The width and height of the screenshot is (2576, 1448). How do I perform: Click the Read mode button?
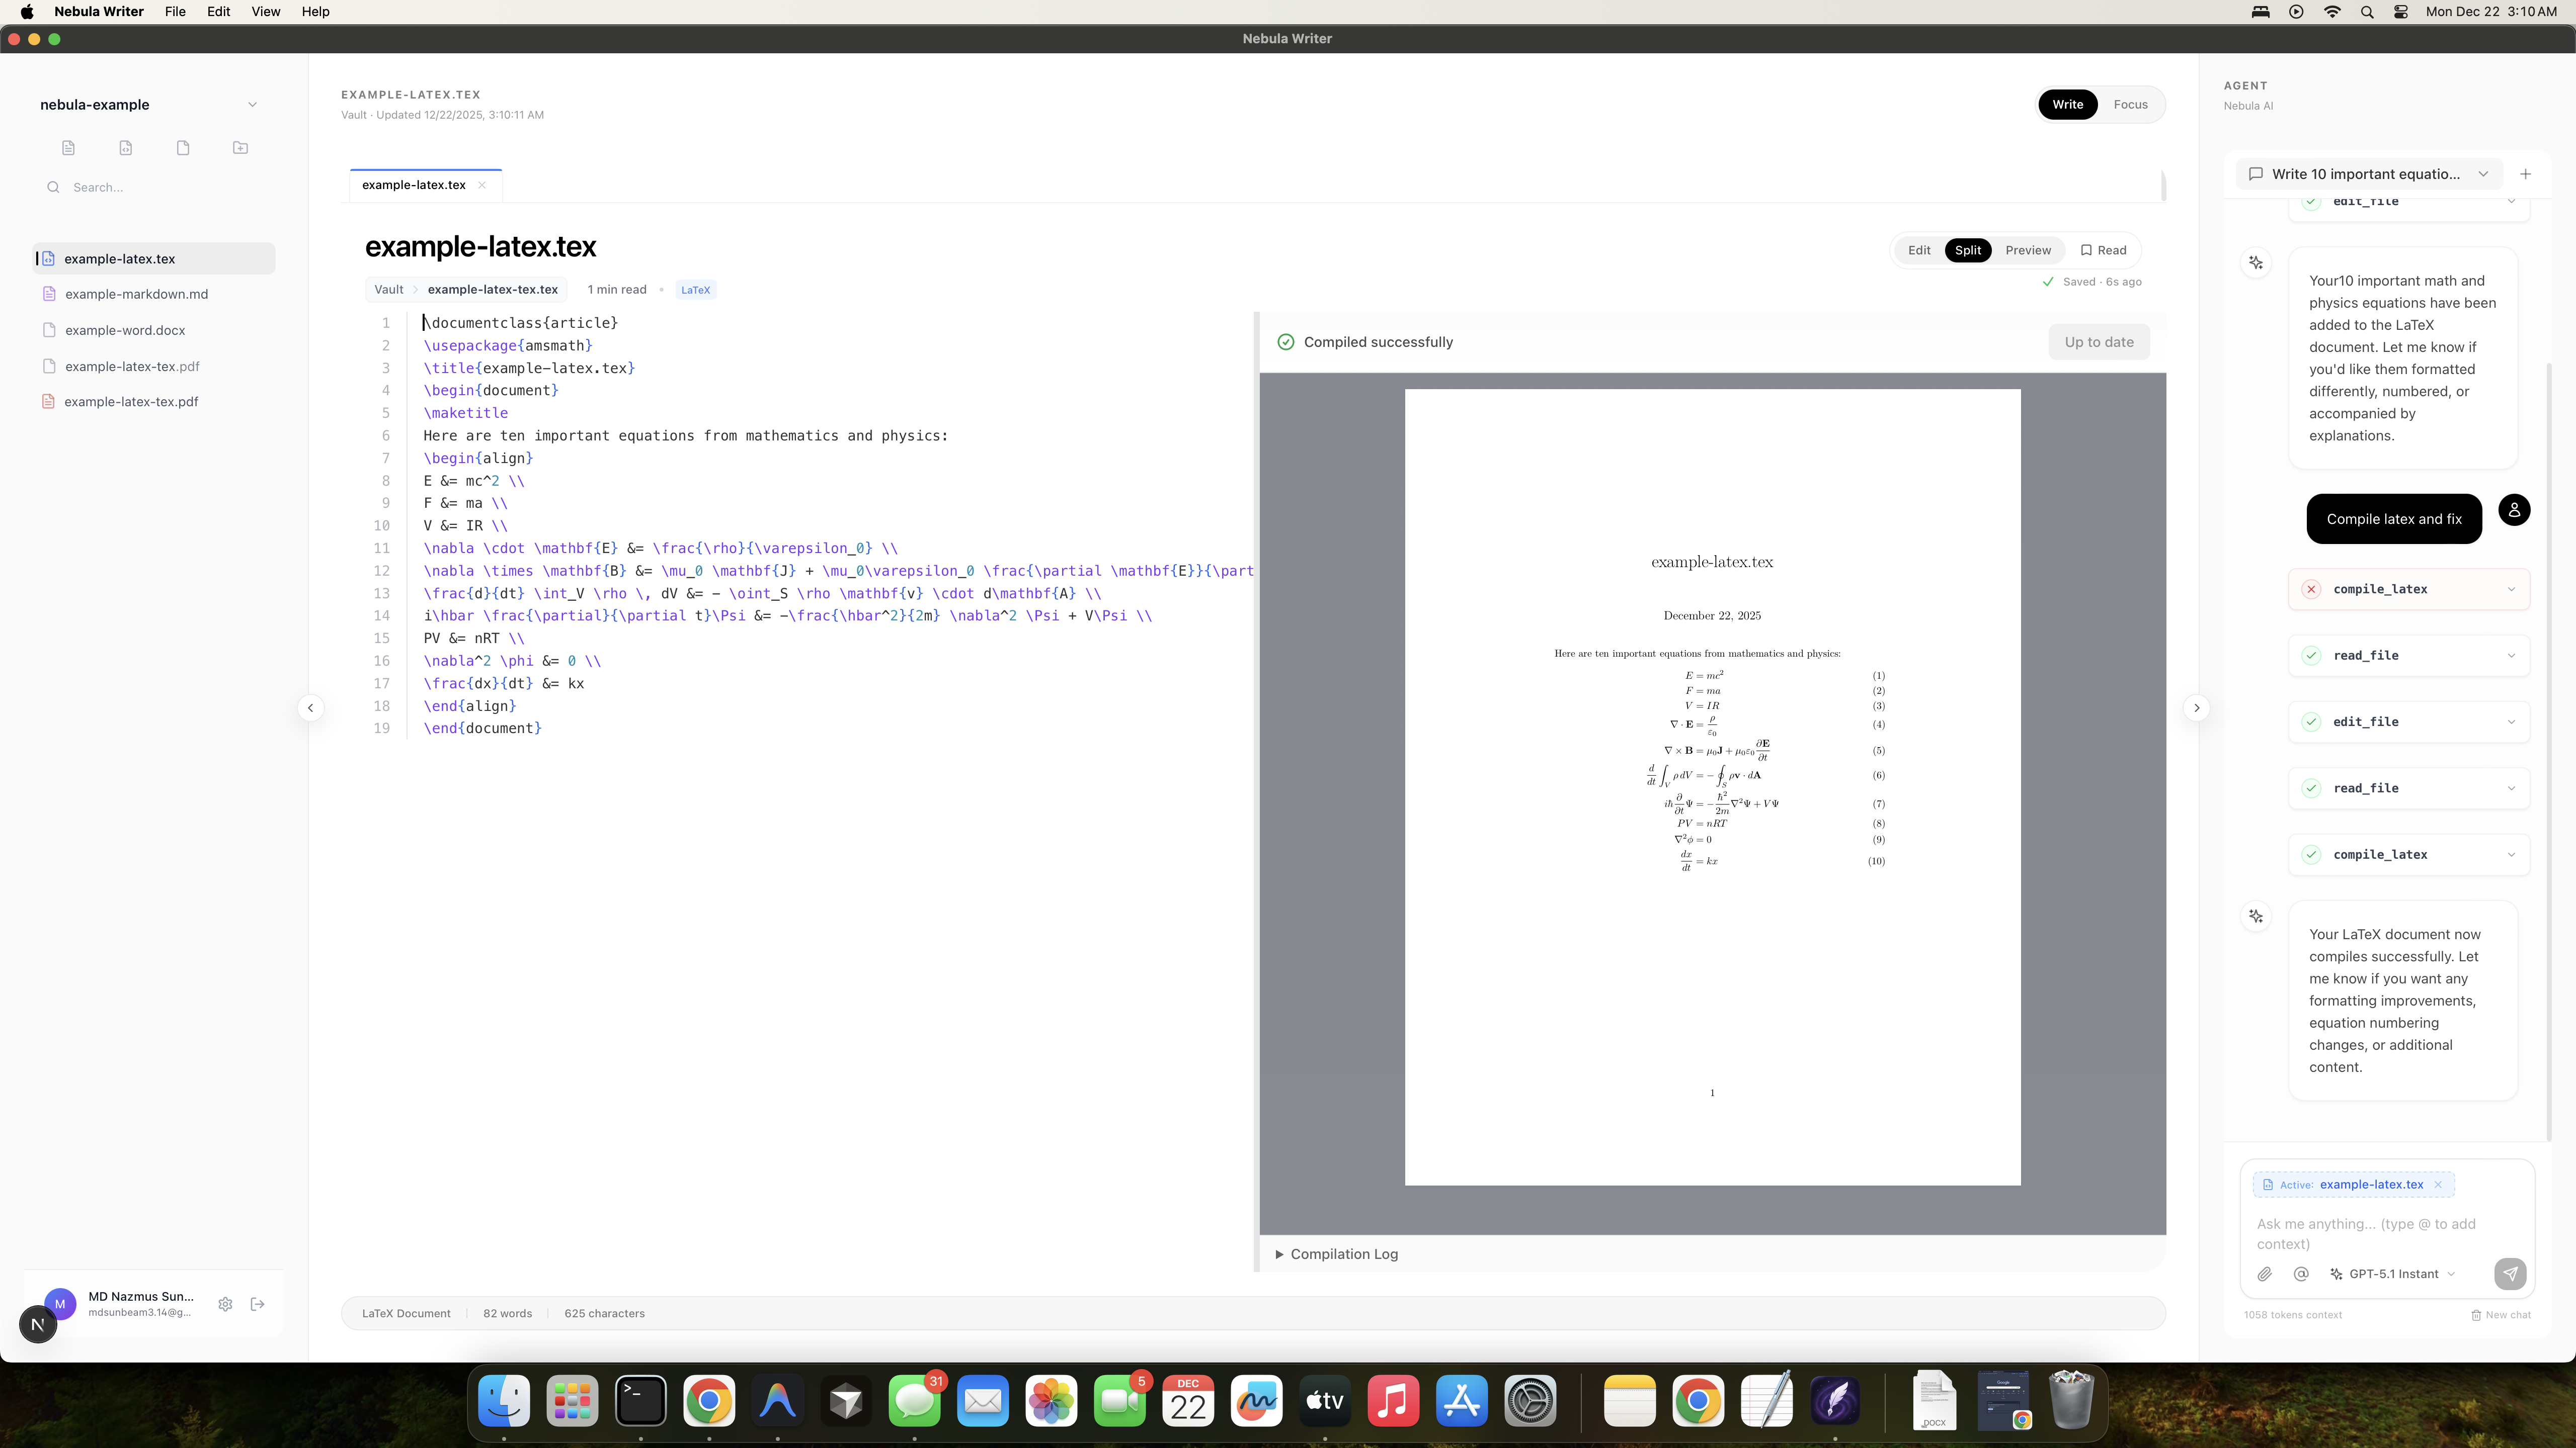(x=2103, y=251)
